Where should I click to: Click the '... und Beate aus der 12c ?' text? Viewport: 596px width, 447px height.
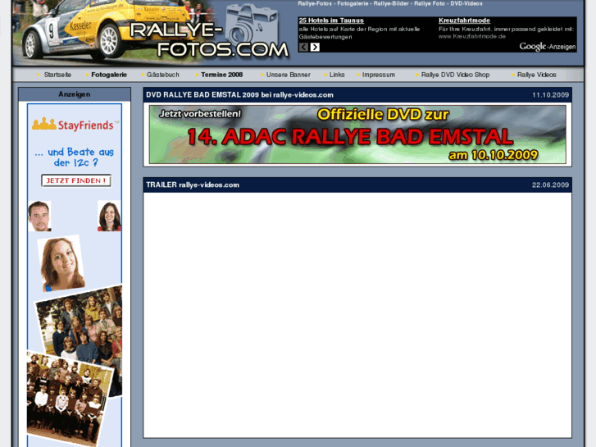coord(75,157)
